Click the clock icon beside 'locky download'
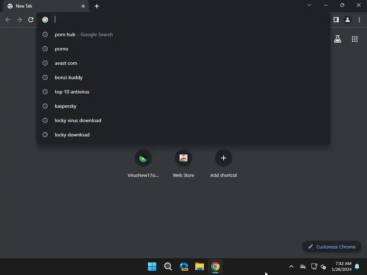The image size is (367, 275). [x=45, y=135]
